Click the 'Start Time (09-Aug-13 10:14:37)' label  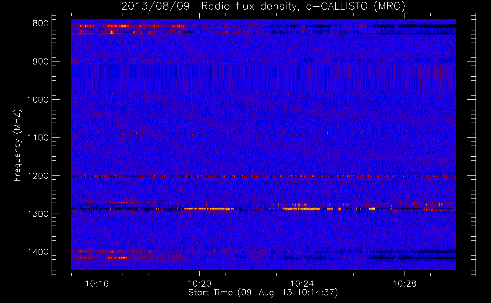click(263, 293)
